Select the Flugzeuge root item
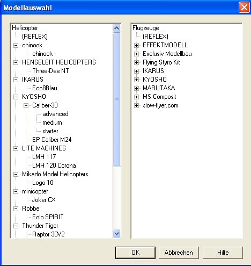The width and height of the screenshot is (251, 266). coord(146,28)
